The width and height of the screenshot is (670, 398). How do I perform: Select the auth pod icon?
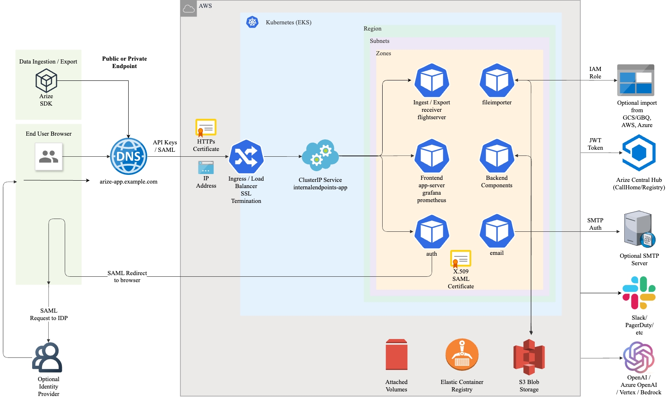[432, 231]
